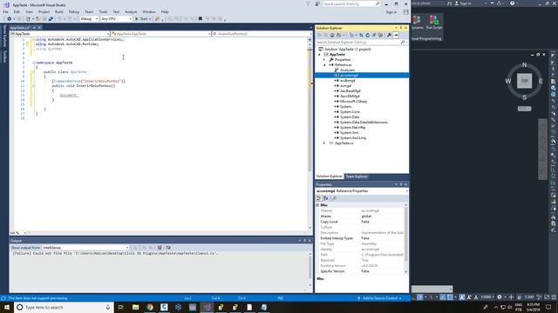Open the Build menu

(x=59, y=11)
